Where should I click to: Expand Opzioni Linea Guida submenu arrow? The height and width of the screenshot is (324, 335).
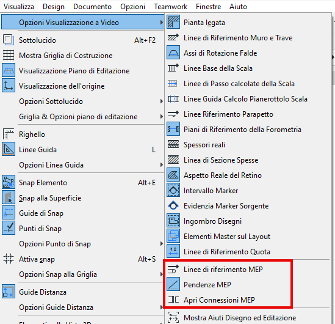pos(162,165)
